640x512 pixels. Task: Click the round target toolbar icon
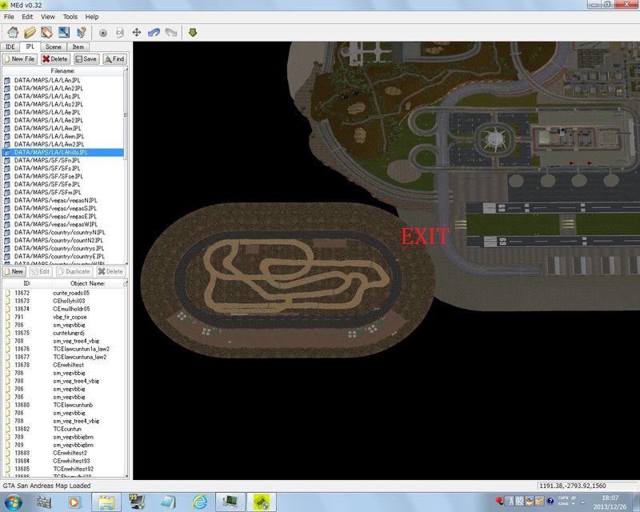pos(103,33)
